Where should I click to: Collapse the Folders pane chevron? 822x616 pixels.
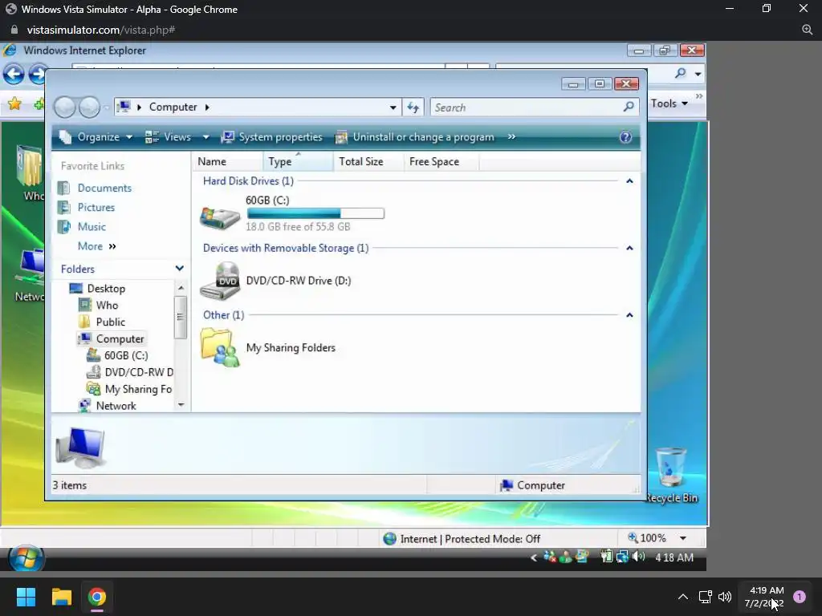coord(179,269)
